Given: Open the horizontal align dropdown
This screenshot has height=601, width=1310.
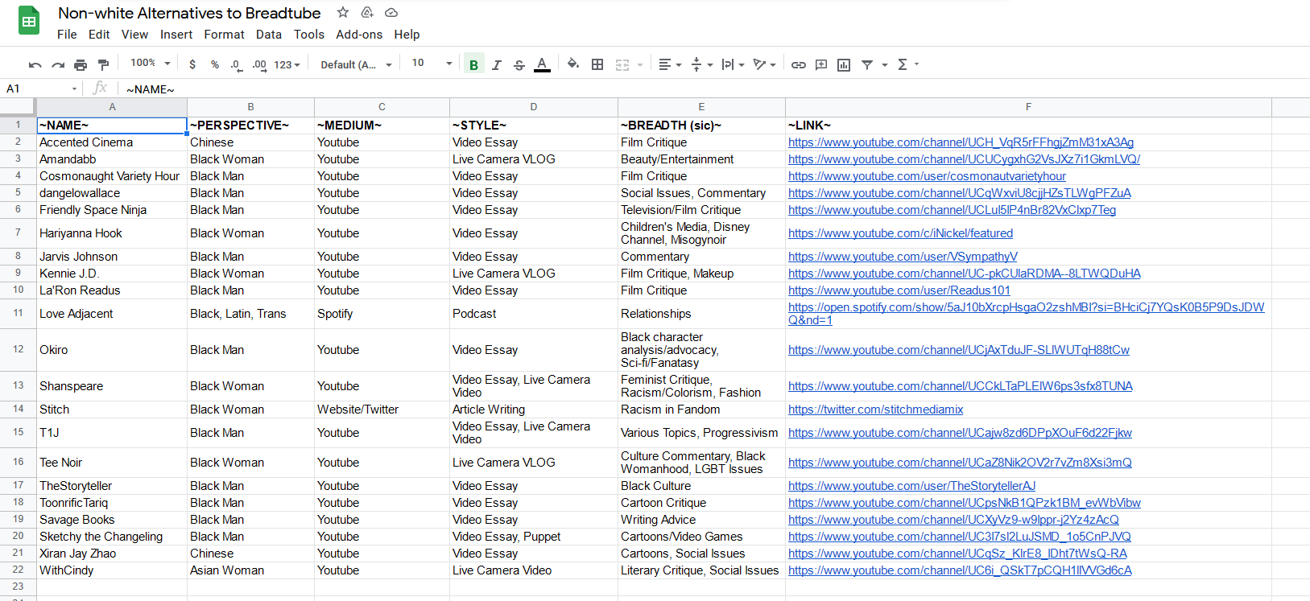Looking at the screenshot, I should pos(670,64).
